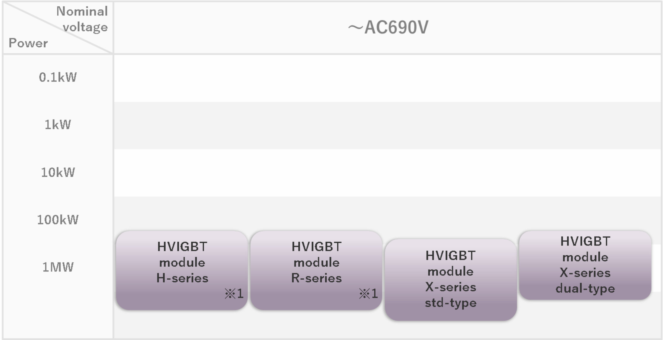Click the HVIGBT module H-series box
The image size is (663, 340).
click(182, 270)
